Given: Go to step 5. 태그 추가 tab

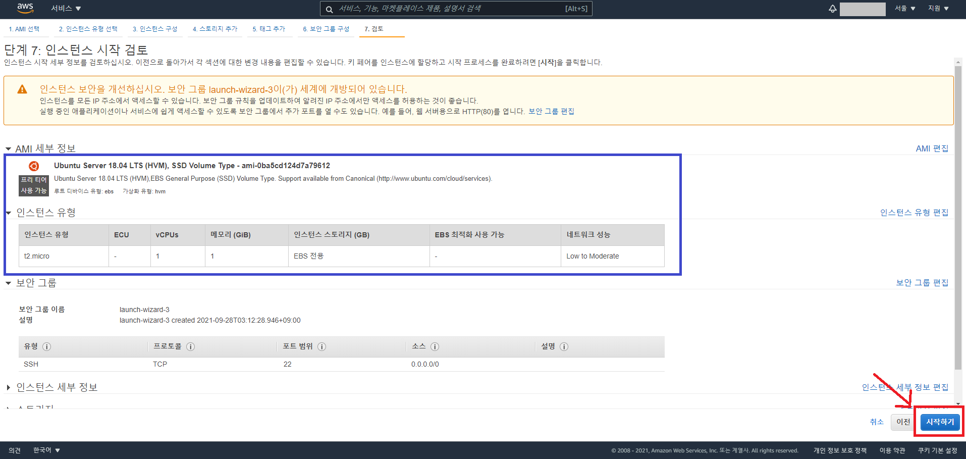Looking at the screenshot, I should click(x=269, y=29).
